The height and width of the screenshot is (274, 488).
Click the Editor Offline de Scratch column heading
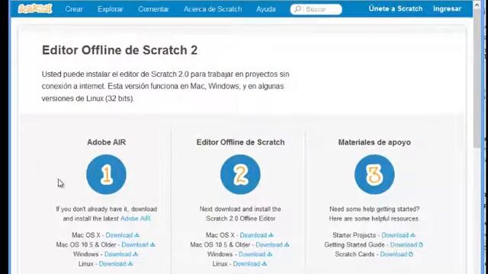(240, 142)
